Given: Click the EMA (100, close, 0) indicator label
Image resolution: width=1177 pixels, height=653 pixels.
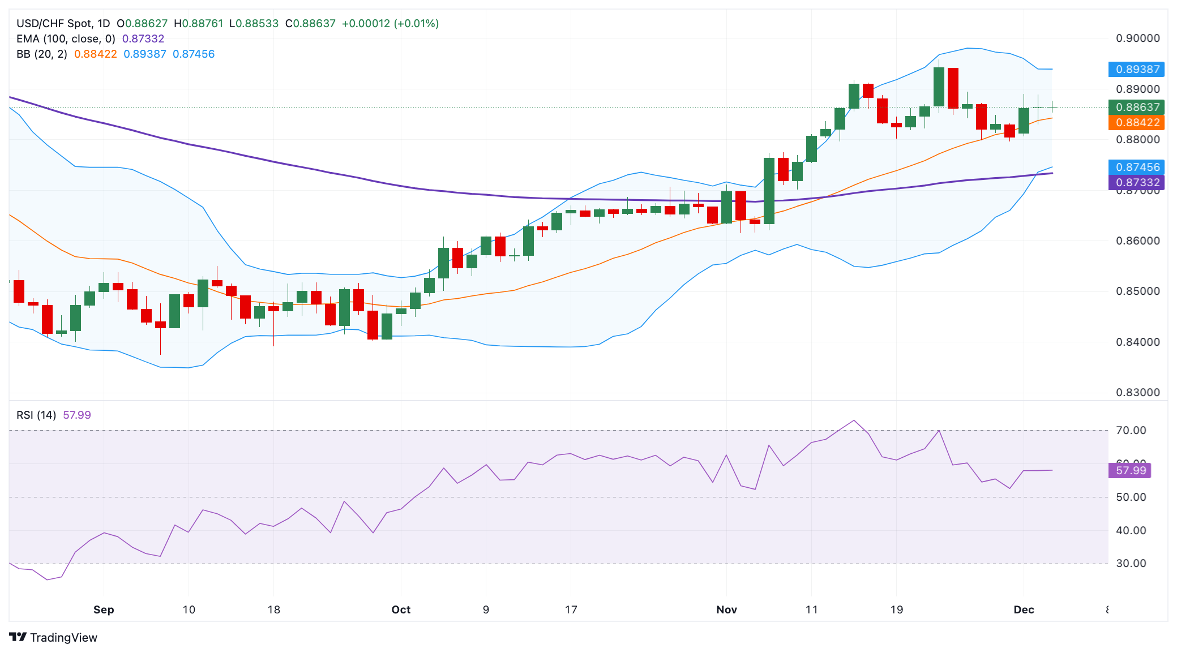Looking at the screenshot, I should (66, 38).
